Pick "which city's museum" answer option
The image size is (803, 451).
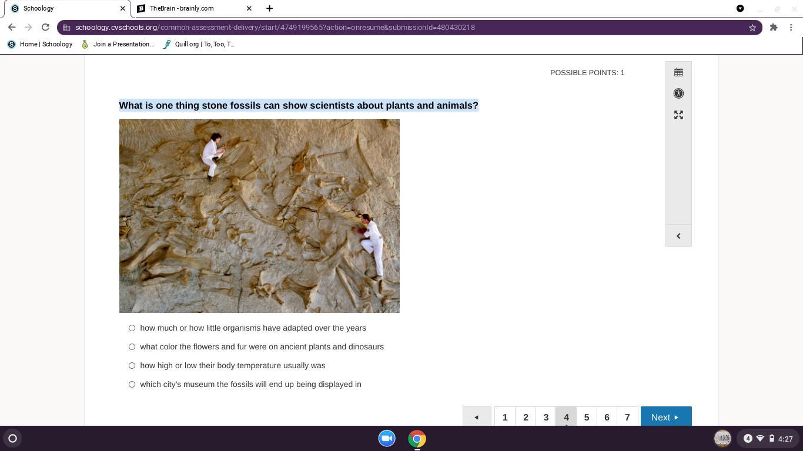132,385
